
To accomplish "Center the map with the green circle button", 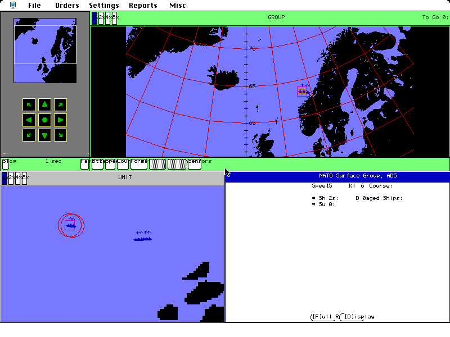I will [x=44, y=120].
